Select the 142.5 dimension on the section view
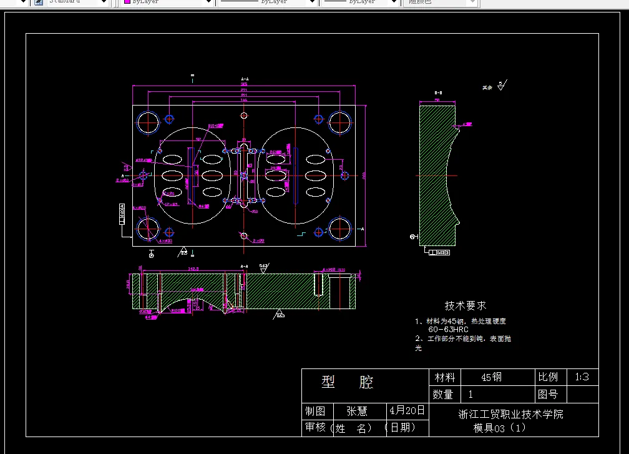 (193, 269)
